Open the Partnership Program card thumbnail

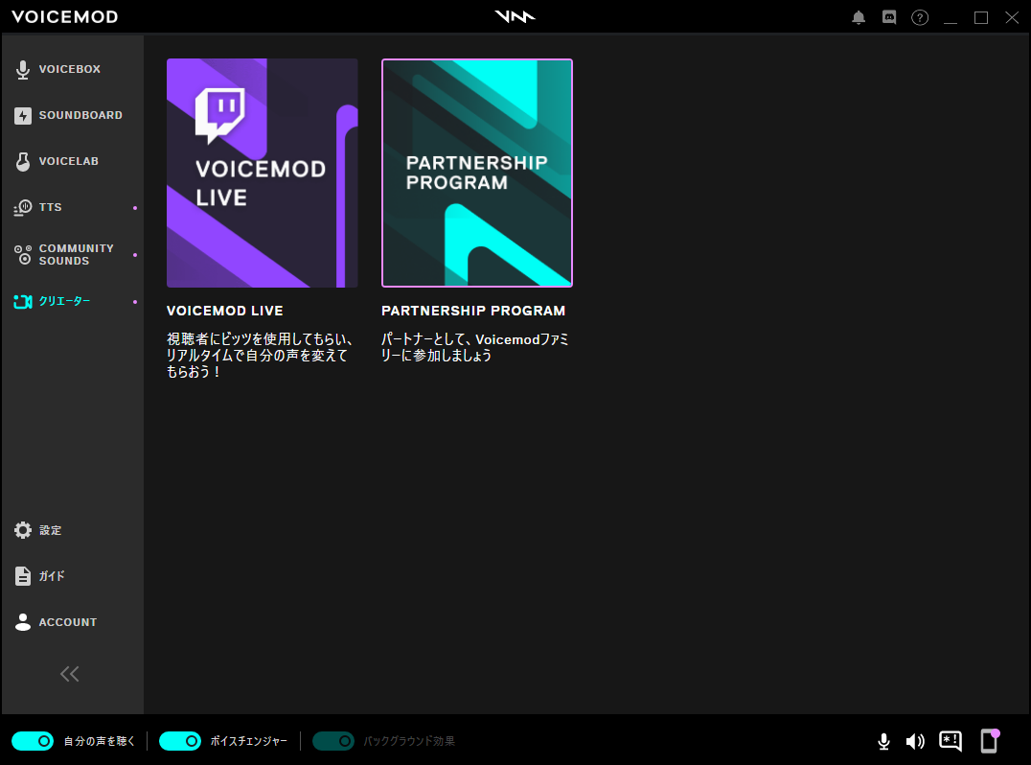point(477,173)
